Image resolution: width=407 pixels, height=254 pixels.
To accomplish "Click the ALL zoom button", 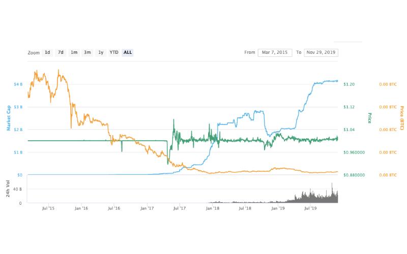I will [x=128, y=52].
